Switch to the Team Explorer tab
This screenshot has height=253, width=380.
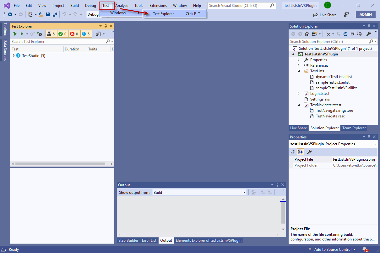point(354,128)
